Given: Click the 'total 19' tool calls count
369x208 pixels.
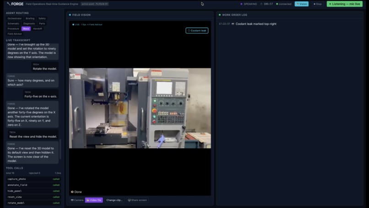Looking at the screenshot, I should tap(10, 173).
